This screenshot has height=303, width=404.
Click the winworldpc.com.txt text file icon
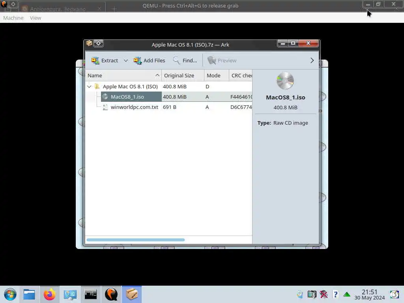coord(105,107)
